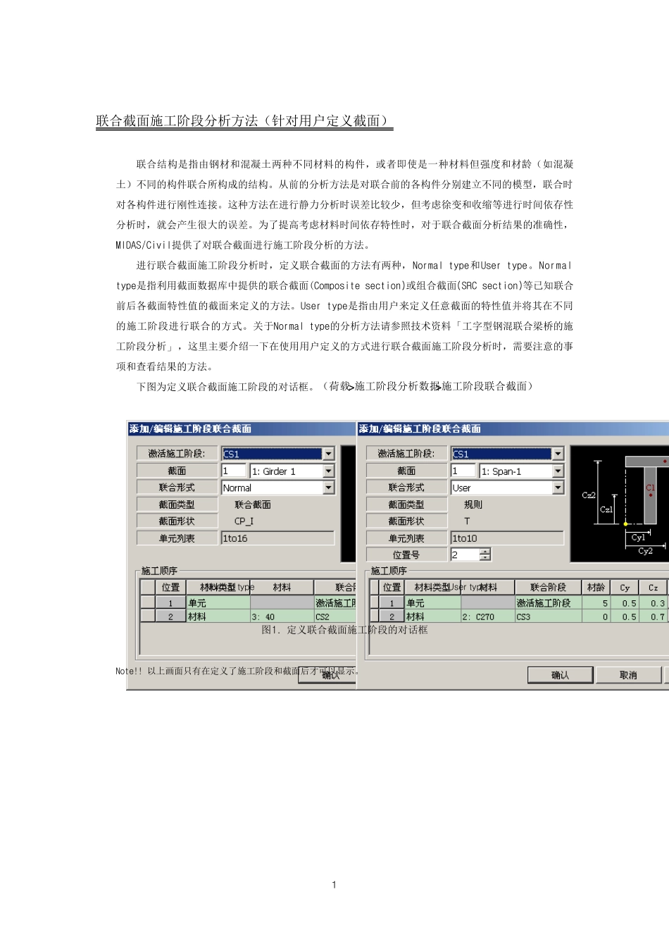Image resolution: width=669 pixels, height=947 pixels.
Task: Click section number field left of Span-1
Action: click(x=463, y=471)
